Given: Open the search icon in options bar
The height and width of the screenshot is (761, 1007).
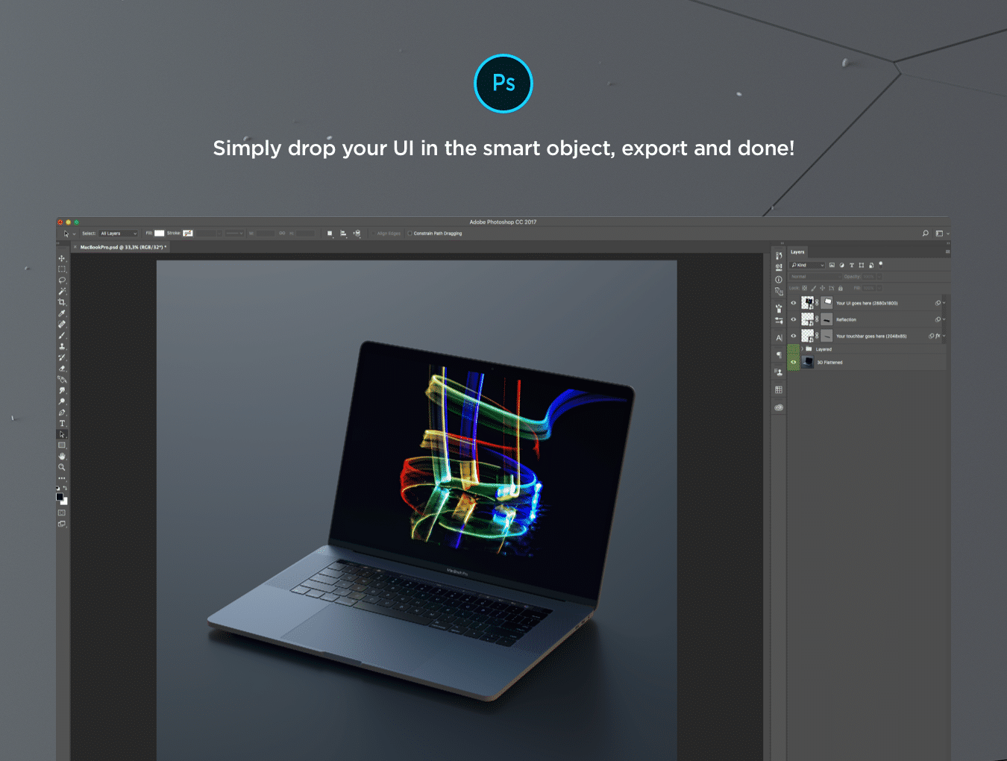Looking at the screenshot, I should click(926, 234).
